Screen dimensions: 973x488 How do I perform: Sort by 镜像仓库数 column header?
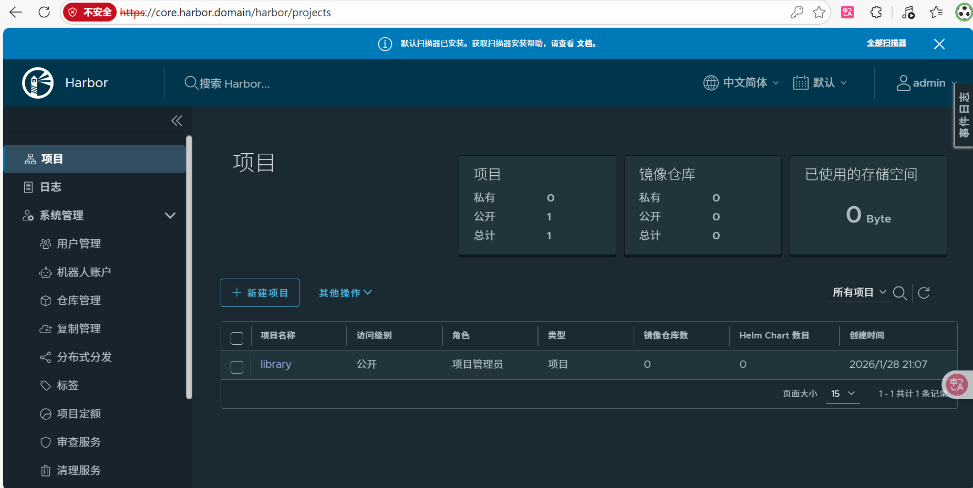pos(666,335)
